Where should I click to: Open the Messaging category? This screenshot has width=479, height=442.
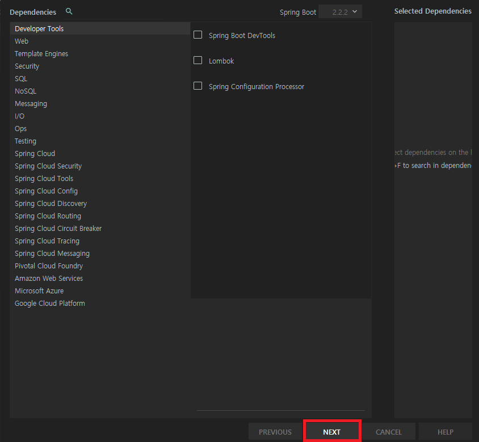(100, 104)
